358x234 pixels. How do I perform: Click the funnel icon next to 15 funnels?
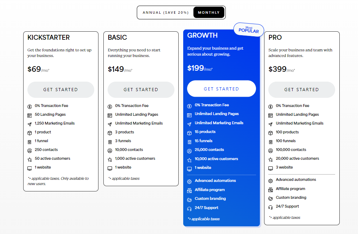tap(189, 142)
